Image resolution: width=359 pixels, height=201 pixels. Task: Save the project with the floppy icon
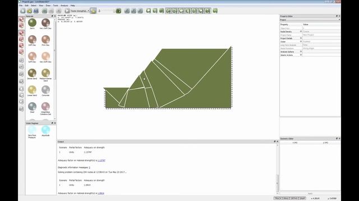pos(36,11)
